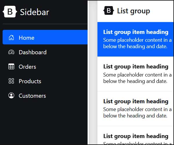Select the active blue list group item
The image size is (174, 145).
point(135,39)
